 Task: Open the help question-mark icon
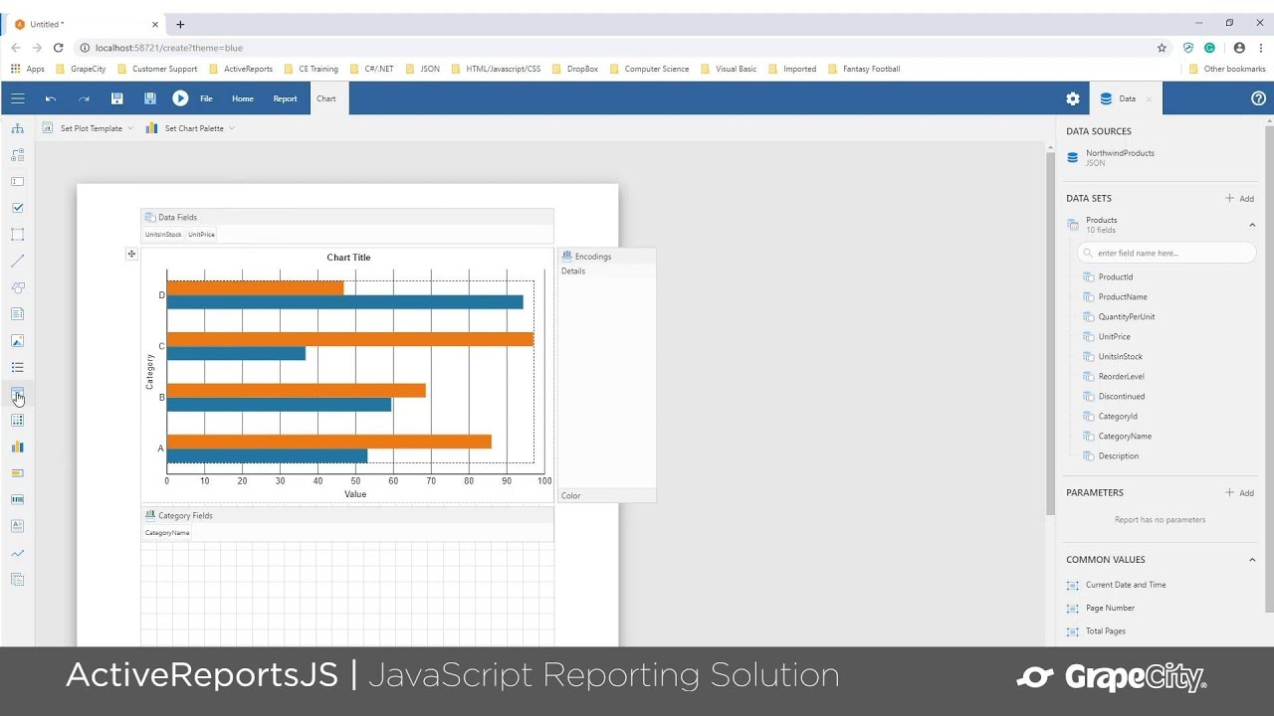coord(1258,98)
